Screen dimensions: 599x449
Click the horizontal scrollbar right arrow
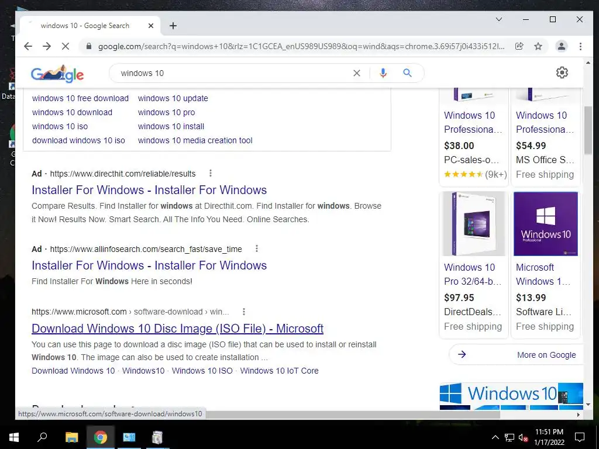[x=579, y=415]
